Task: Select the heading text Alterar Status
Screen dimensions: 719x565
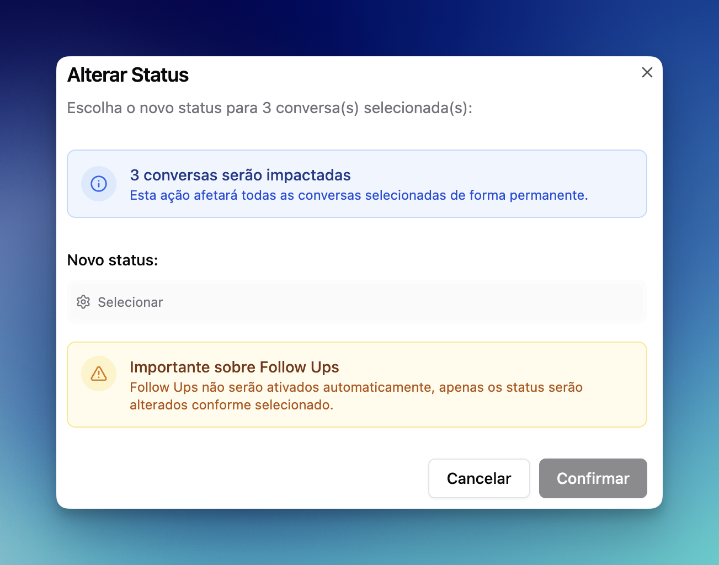Action: tap(128, 74)
